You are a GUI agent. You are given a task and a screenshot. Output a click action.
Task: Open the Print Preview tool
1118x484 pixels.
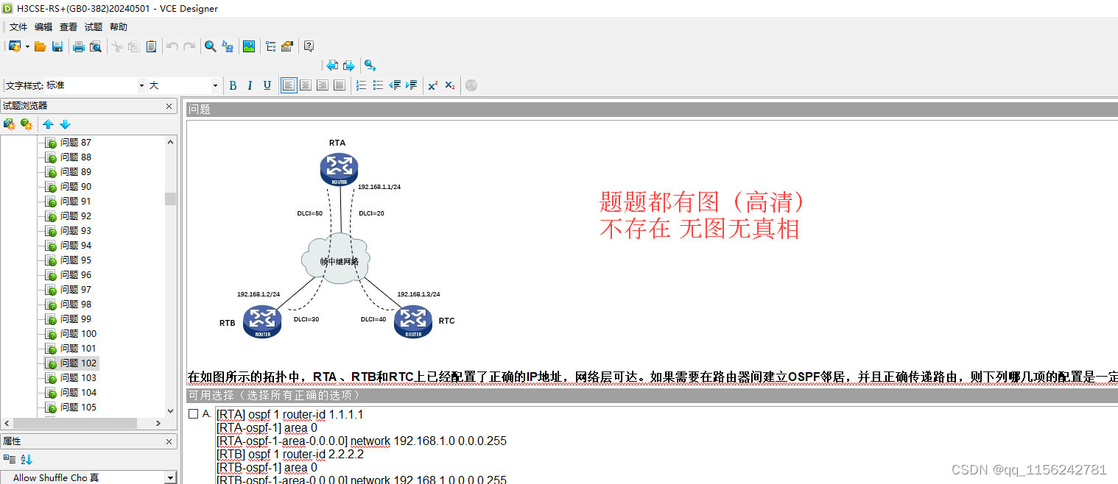(95, 46)
